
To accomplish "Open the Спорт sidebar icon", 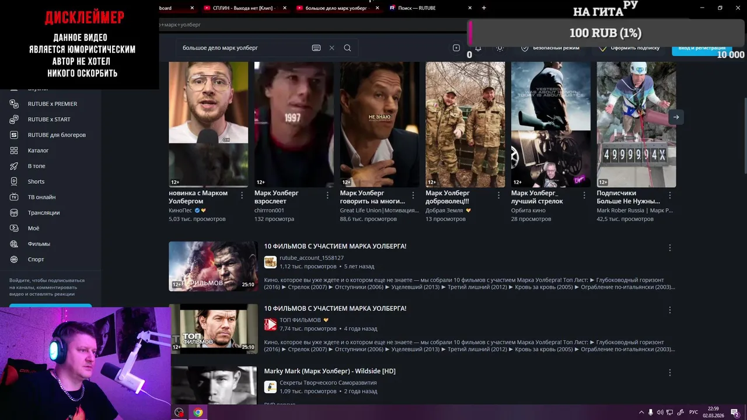I will 15,260.
